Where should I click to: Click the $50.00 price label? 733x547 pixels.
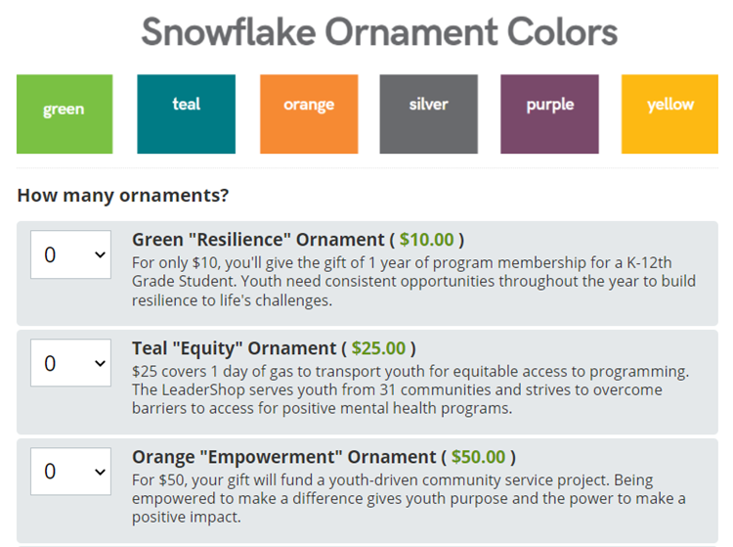pos(478,457)
